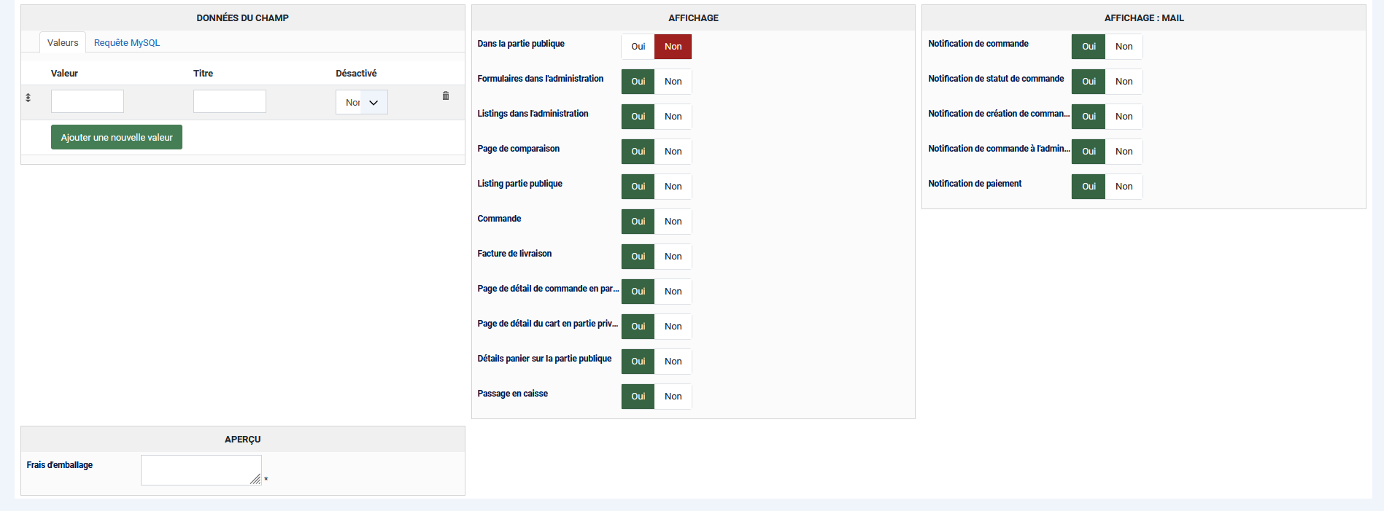Image resolution: width=1384 pixels, height=511 pixels.
Task: Turn off Facture de livraison display
Action: point(673,257)
